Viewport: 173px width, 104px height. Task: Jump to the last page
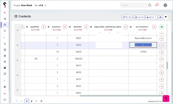(x=41, y=101)
